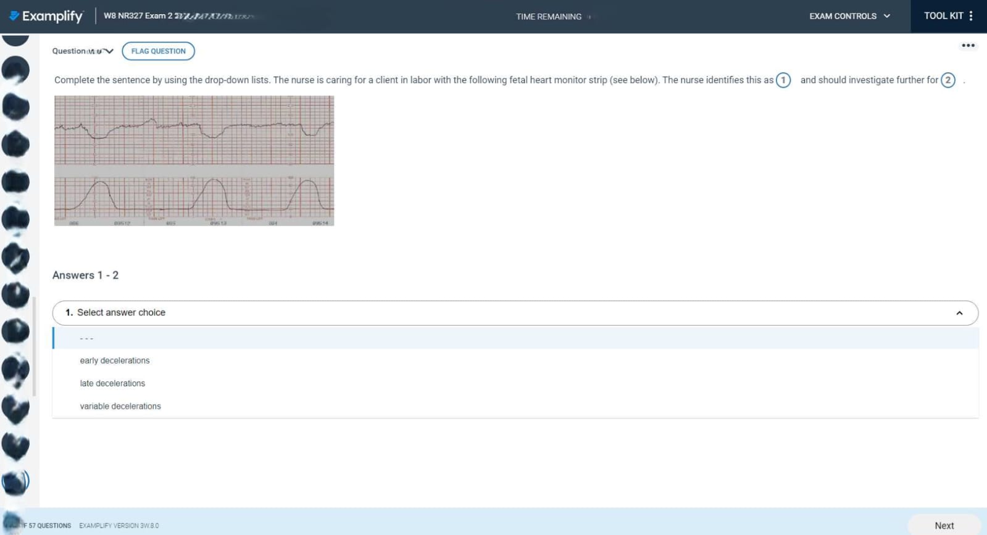The width and height of the screenshot is (987, 535).
Task: Choose the variable decelerations option
Action: (120, 406)
